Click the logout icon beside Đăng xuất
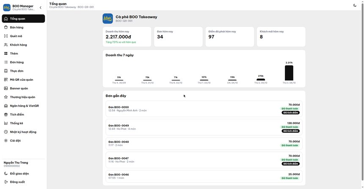Image resolution: width=364 pixels, height=189 pixels. click(6, 182)
